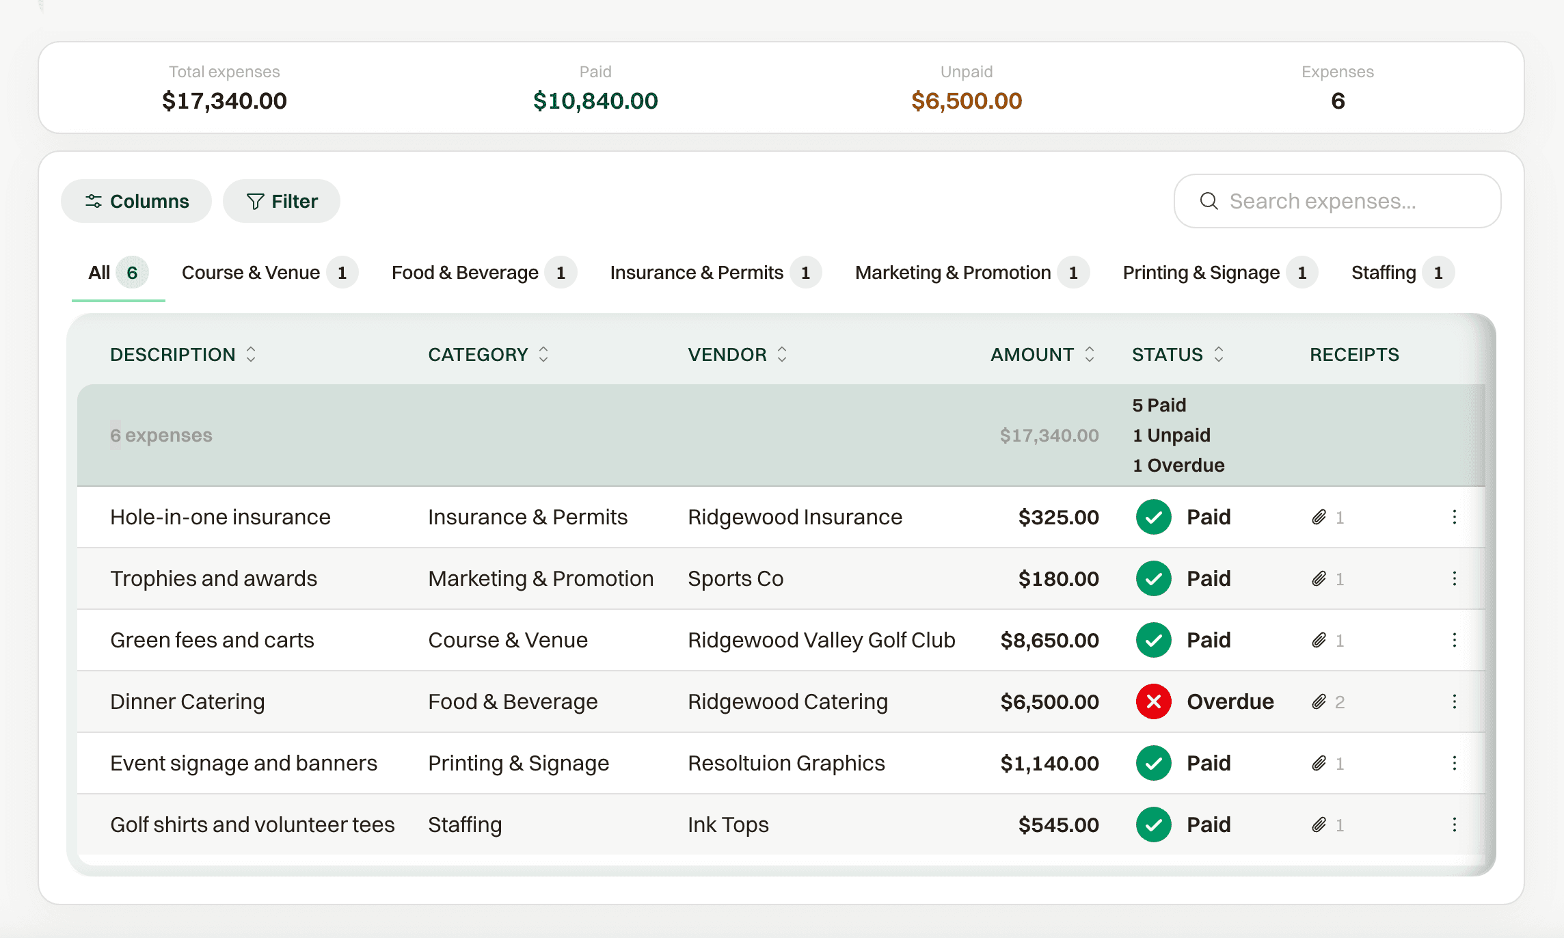Click the $325.00 amount cell
Screen dimensions: 1564x938
coord(1058,518)
